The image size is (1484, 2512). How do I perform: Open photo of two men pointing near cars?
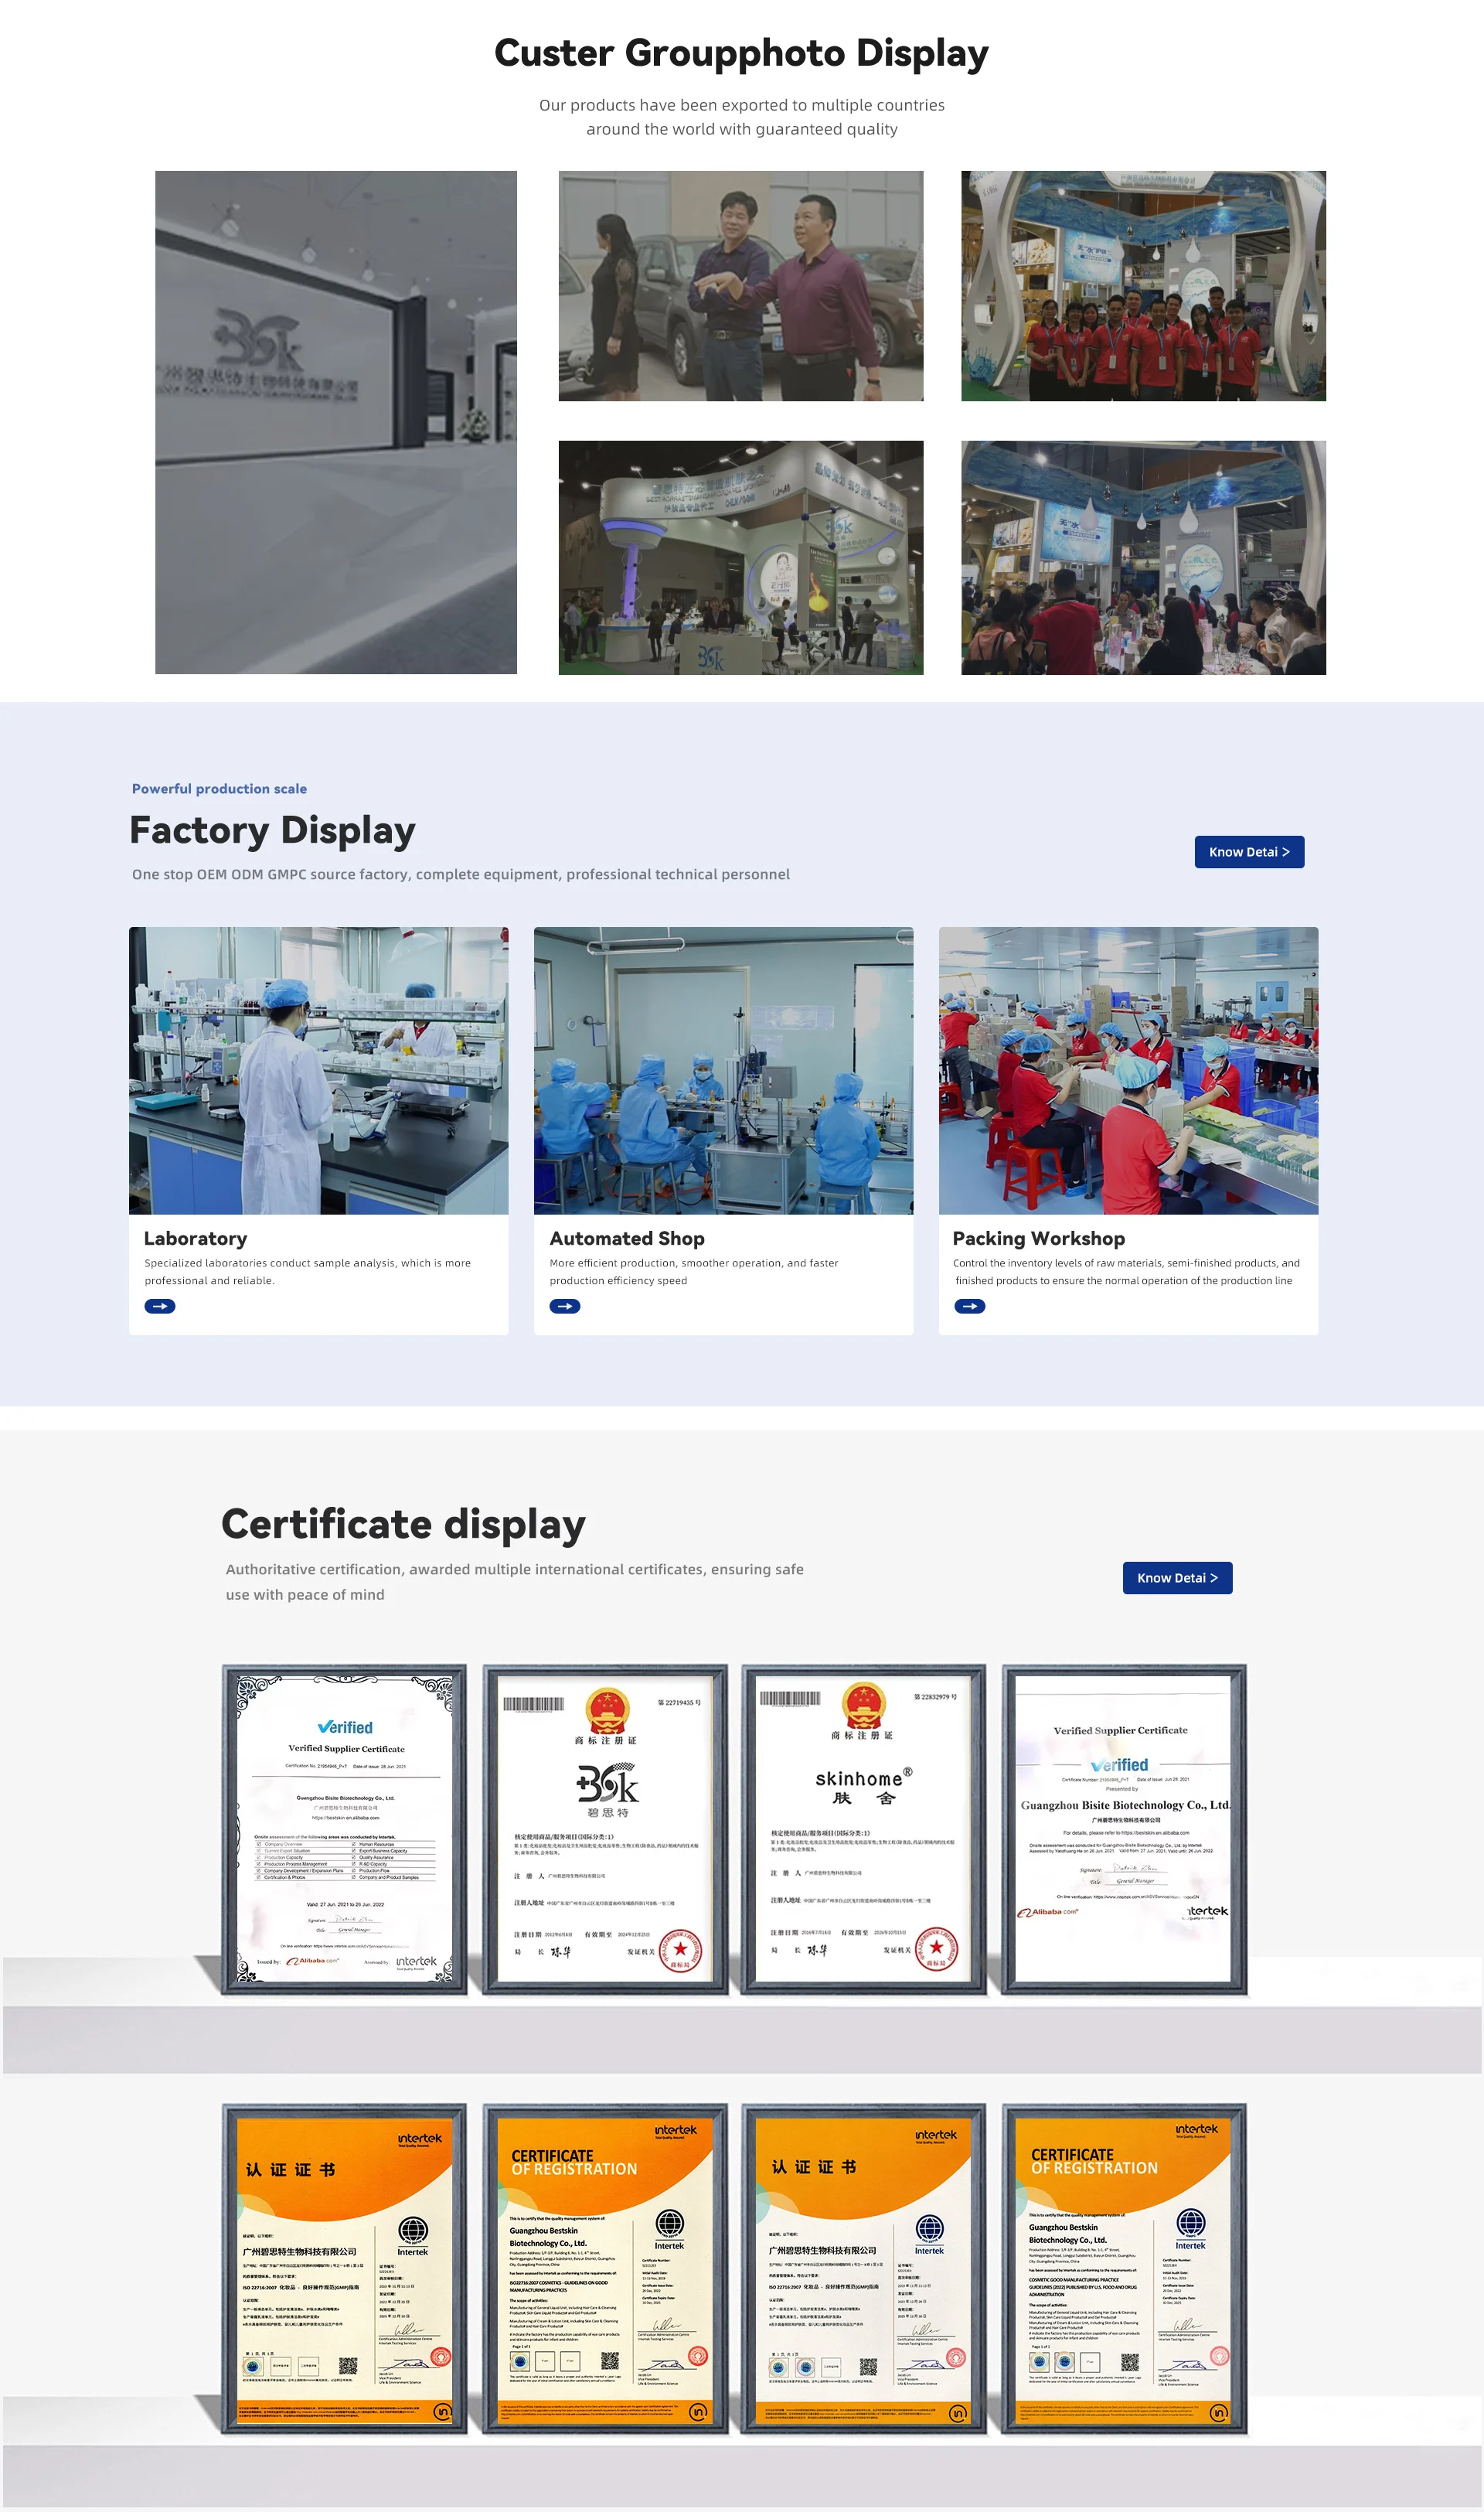(741, 286)
